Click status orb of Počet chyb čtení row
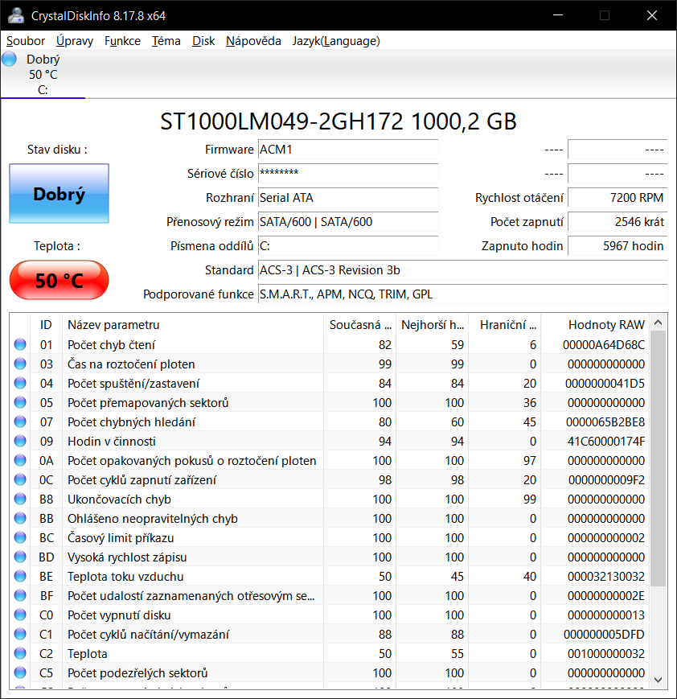 20,344
